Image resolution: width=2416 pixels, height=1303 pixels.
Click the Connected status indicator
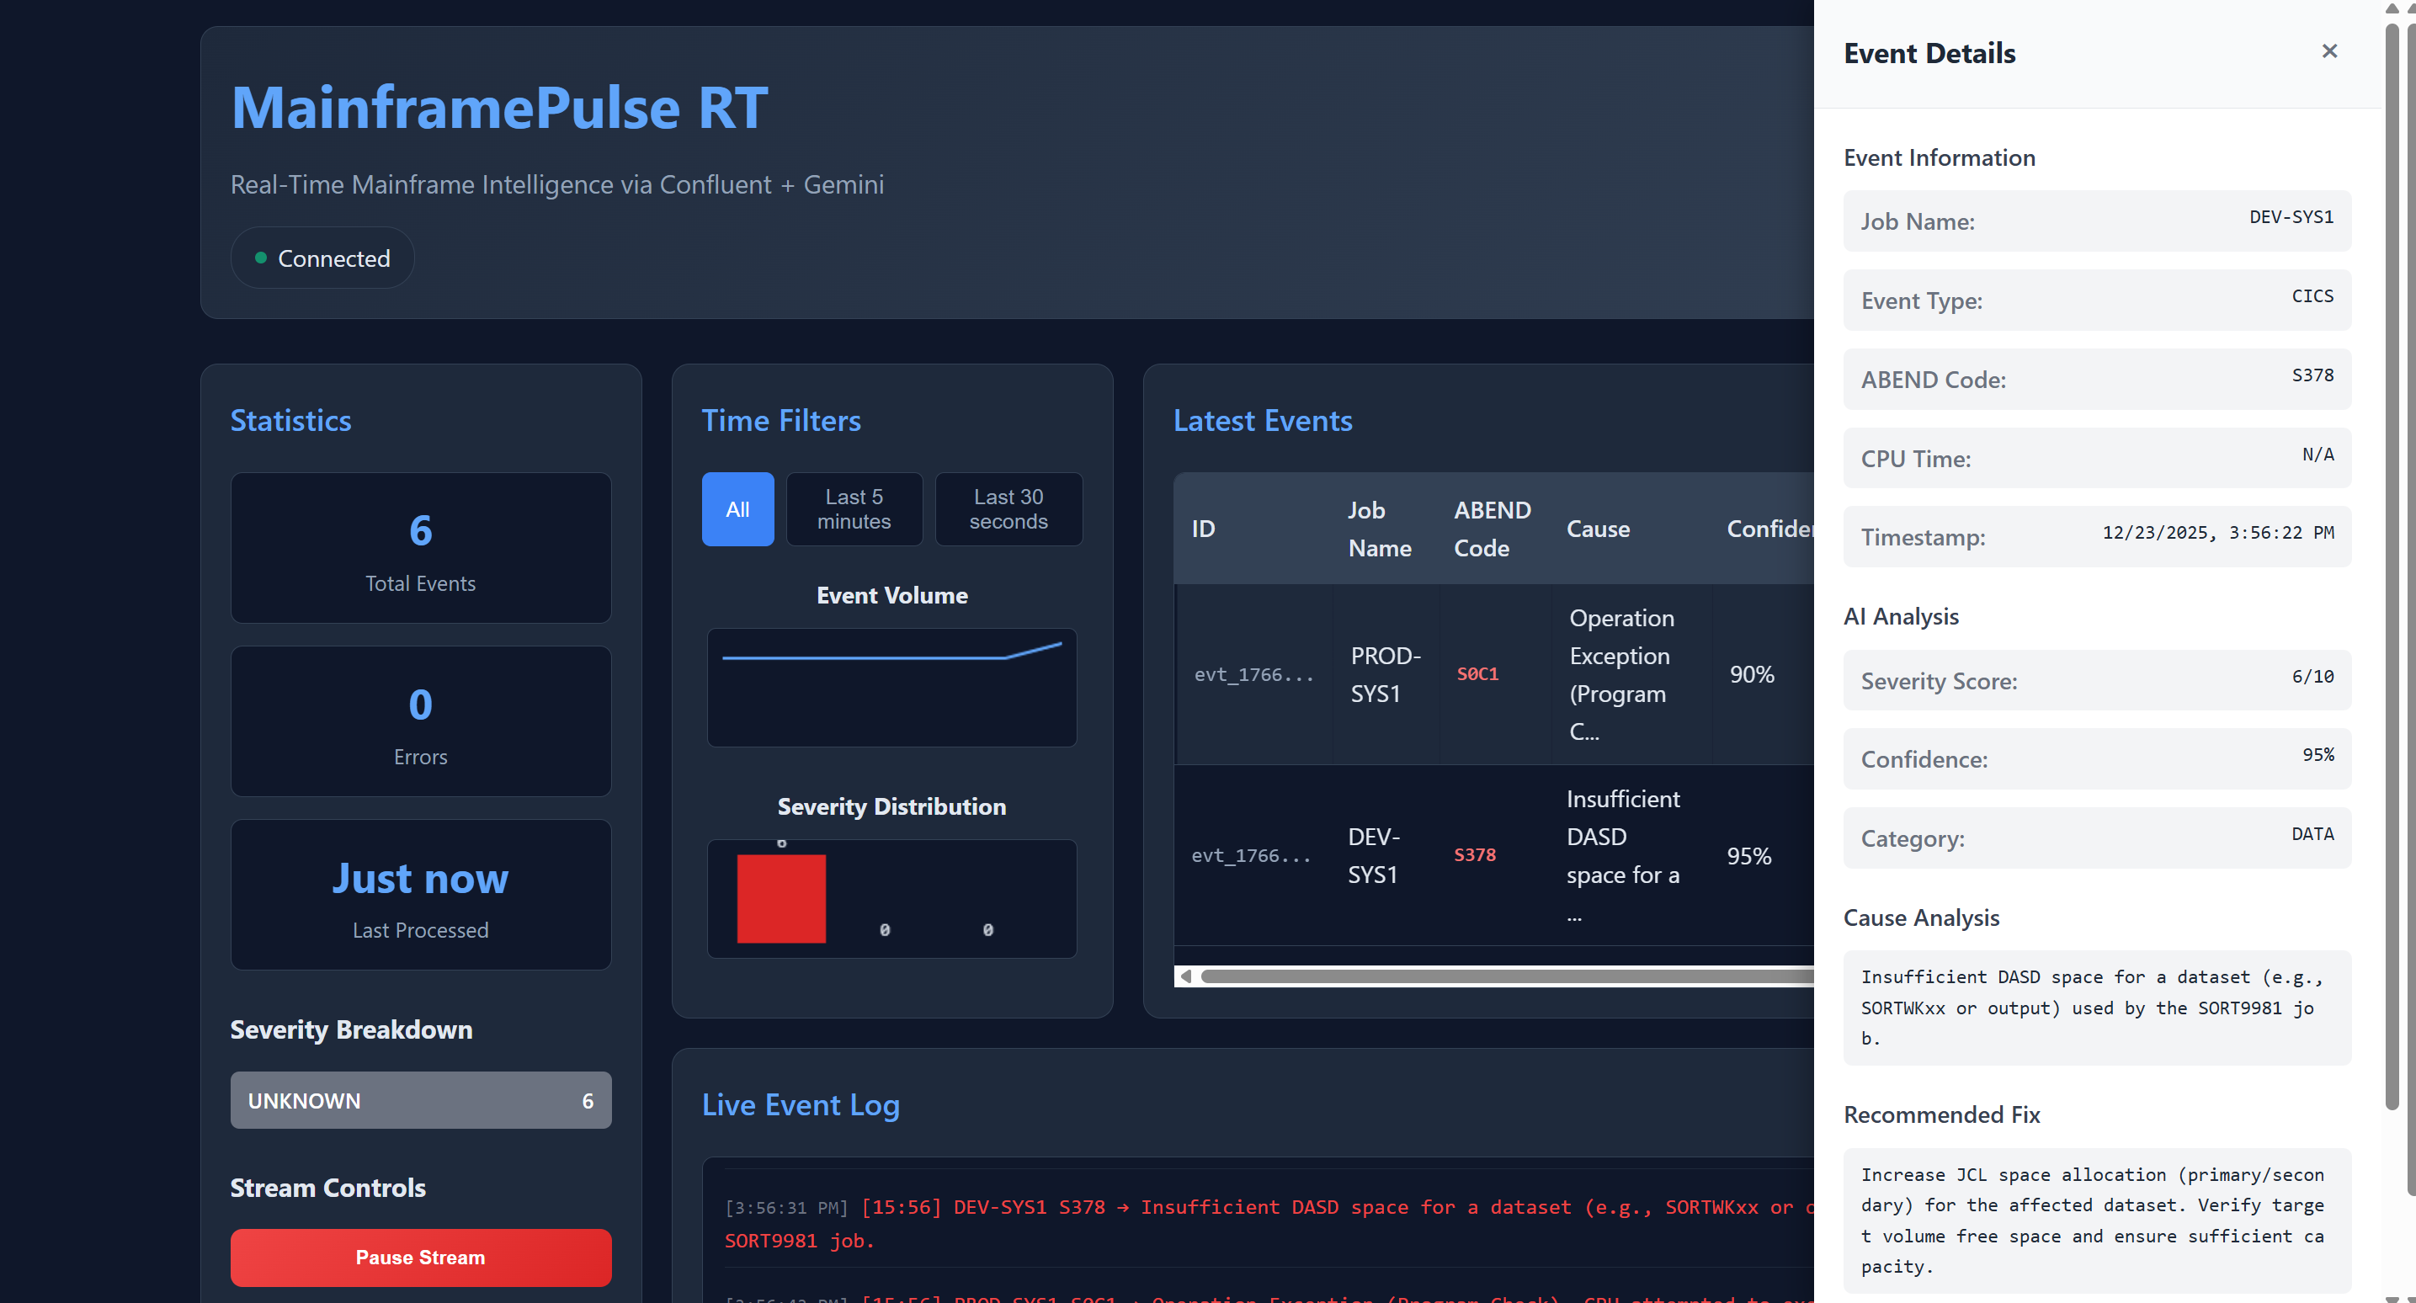(x=322, y=258)
